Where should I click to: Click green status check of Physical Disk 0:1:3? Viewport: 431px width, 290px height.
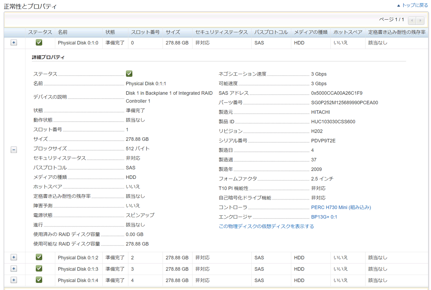pos(39,268)
